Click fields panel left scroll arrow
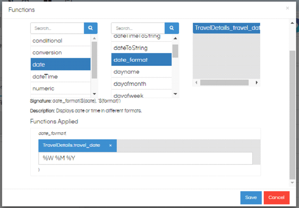Image resolution: width=299 pixels, height=208 pixels. coord(196,83)
